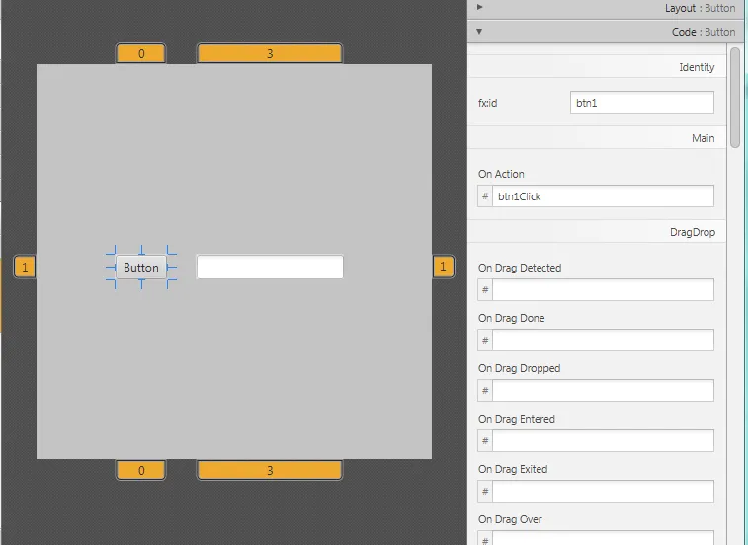Click the # prefix of On Drag Done
Image resolution: width=748 pixels, height=545 pixels.
click(485, 340)
